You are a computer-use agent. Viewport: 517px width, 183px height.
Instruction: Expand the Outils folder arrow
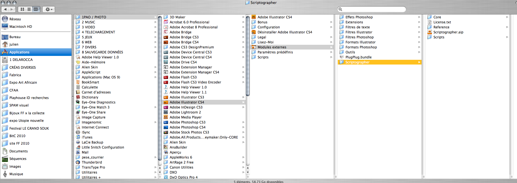(x=419, y=52)
